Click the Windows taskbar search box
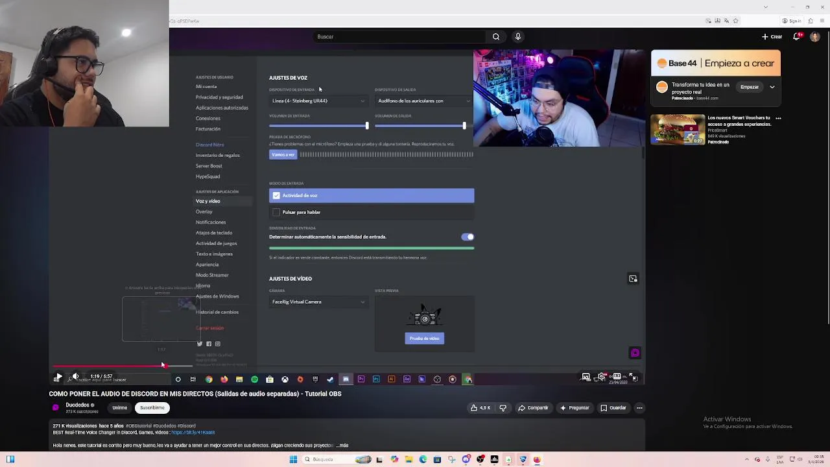Image resolution: width=830 pixels, height=467 pixels. click(337, 459)
